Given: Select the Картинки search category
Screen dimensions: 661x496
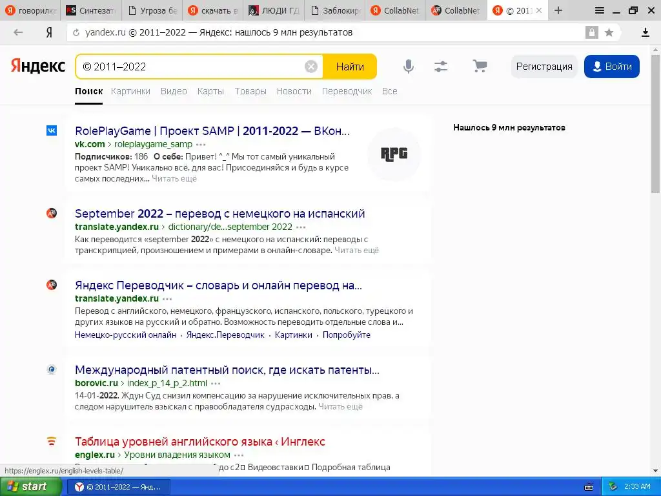Looking at the screenshot, I should click(x=130, y=91).
